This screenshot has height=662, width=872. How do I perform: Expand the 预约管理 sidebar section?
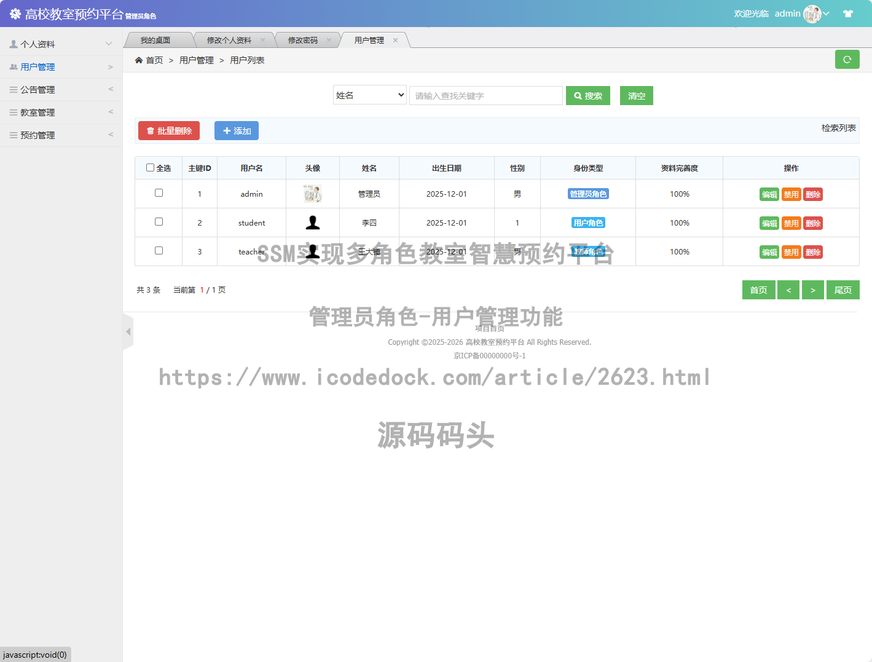(61, 135)
